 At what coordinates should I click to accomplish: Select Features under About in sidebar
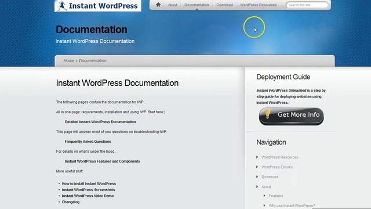point(276,196)
